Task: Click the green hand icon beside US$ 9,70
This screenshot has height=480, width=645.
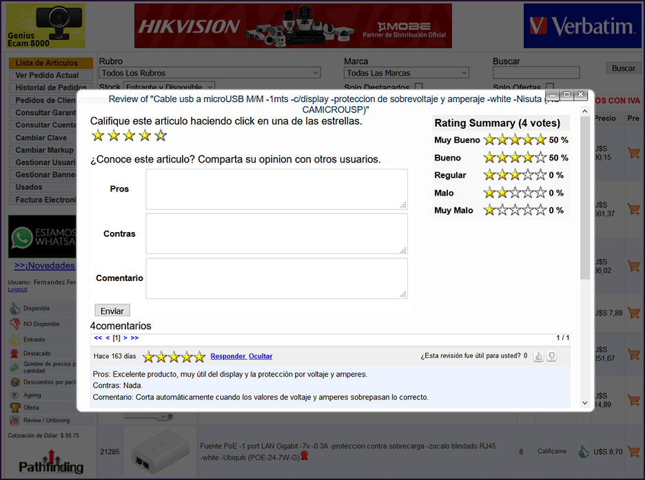Action: [x=584, y=452]
